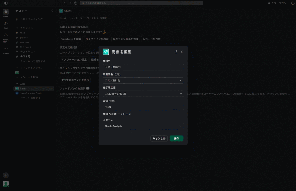Open the modal in a new window icon
Screen dimensions: 296x191
176,52
